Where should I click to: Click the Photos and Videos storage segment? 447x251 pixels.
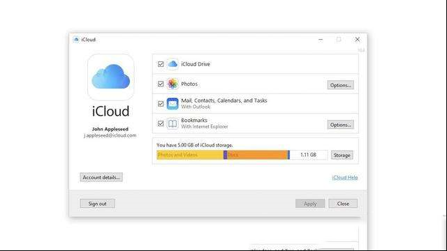(190, 155)
